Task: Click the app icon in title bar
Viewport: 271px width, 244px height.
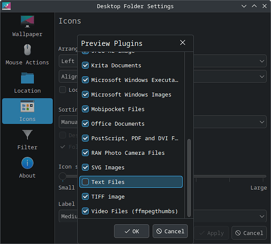Action: pyautogui.click(x=6, y=6)
